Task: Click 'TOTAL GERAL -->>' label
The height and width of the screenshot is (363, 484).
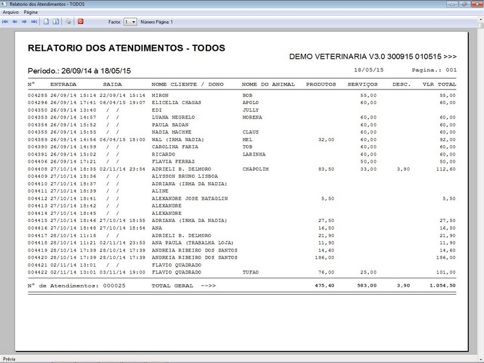Action: tap(184, 286)
